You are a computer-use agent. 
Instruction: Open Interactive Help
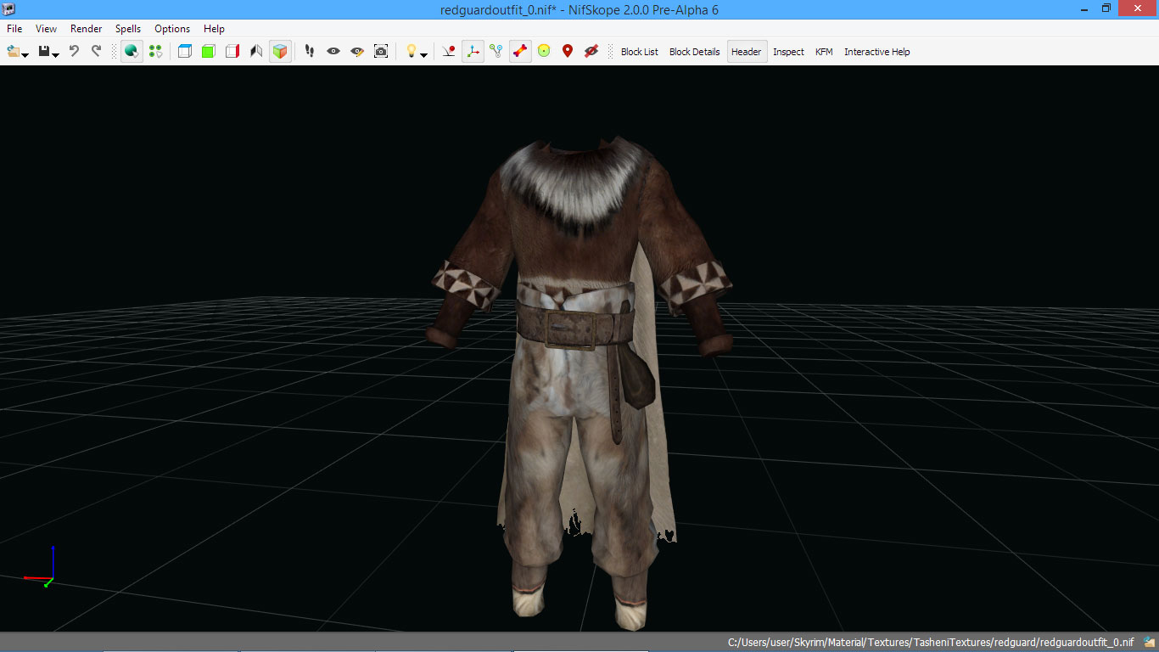tap(876, 52)
